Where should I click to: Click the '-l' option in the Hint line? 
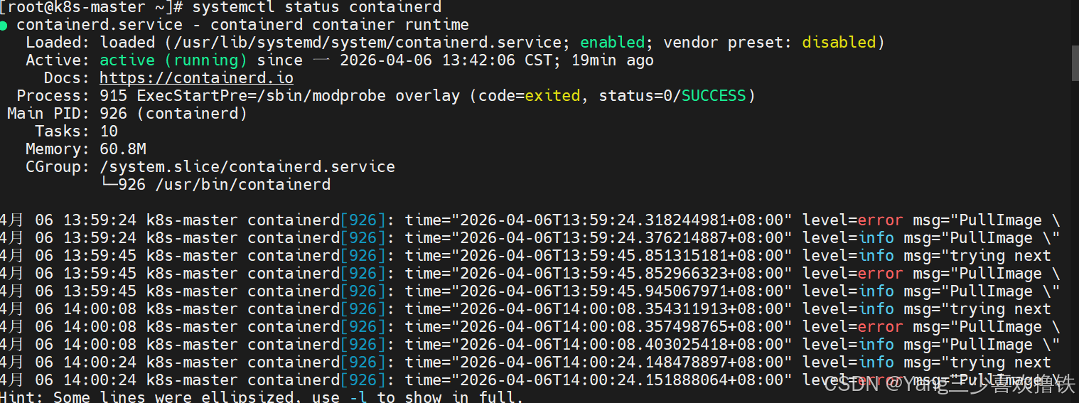click(x=358, y=397)
